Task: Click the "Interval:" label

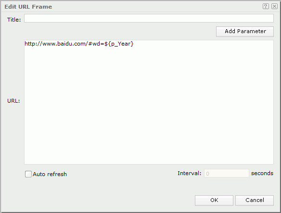Action: (190, 173)
